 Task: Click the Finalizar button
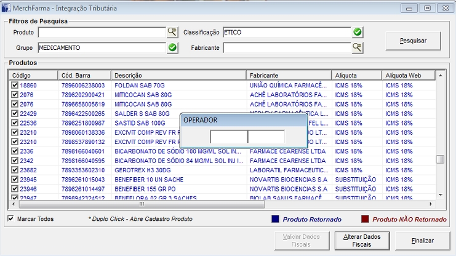pyautogui.click(x=423, y=241)
